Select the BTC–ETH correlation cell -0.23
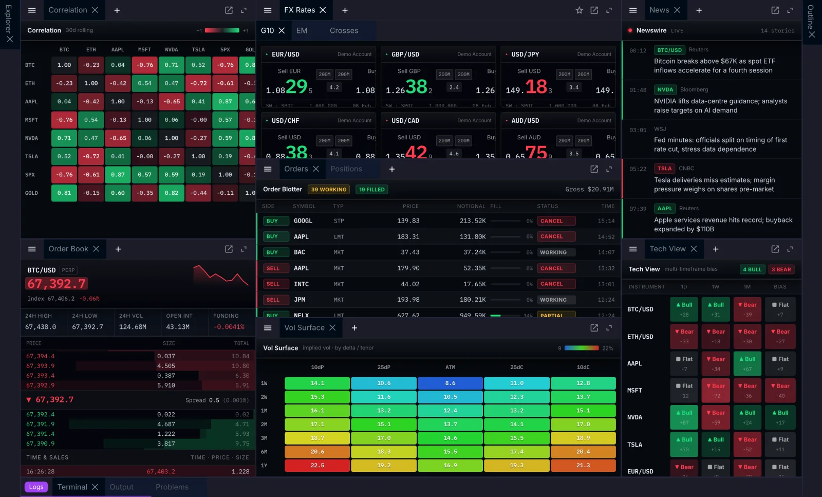Screen dimensions: 822x497 click(x=91, y=65)
